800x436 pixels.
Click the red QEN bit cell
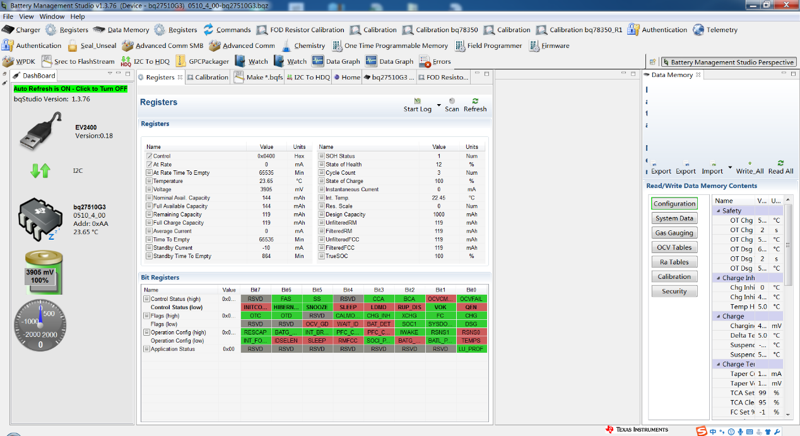(471, 307)
